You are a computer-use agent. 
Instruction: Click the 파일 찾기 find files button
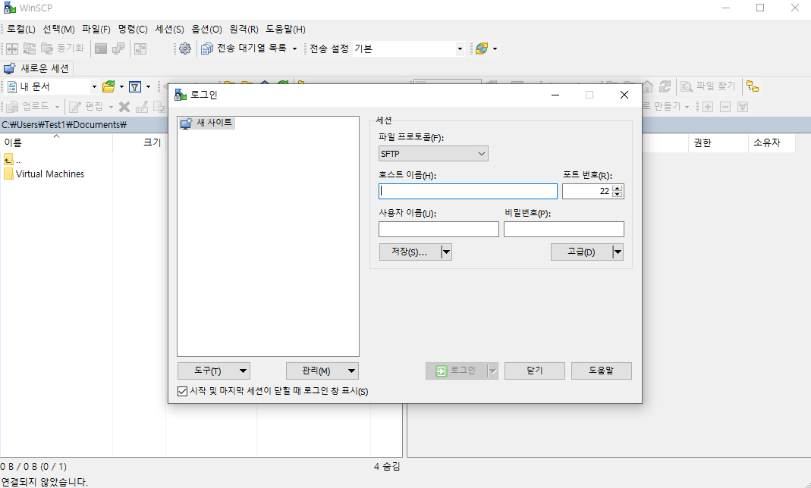(x=708, y=86)
